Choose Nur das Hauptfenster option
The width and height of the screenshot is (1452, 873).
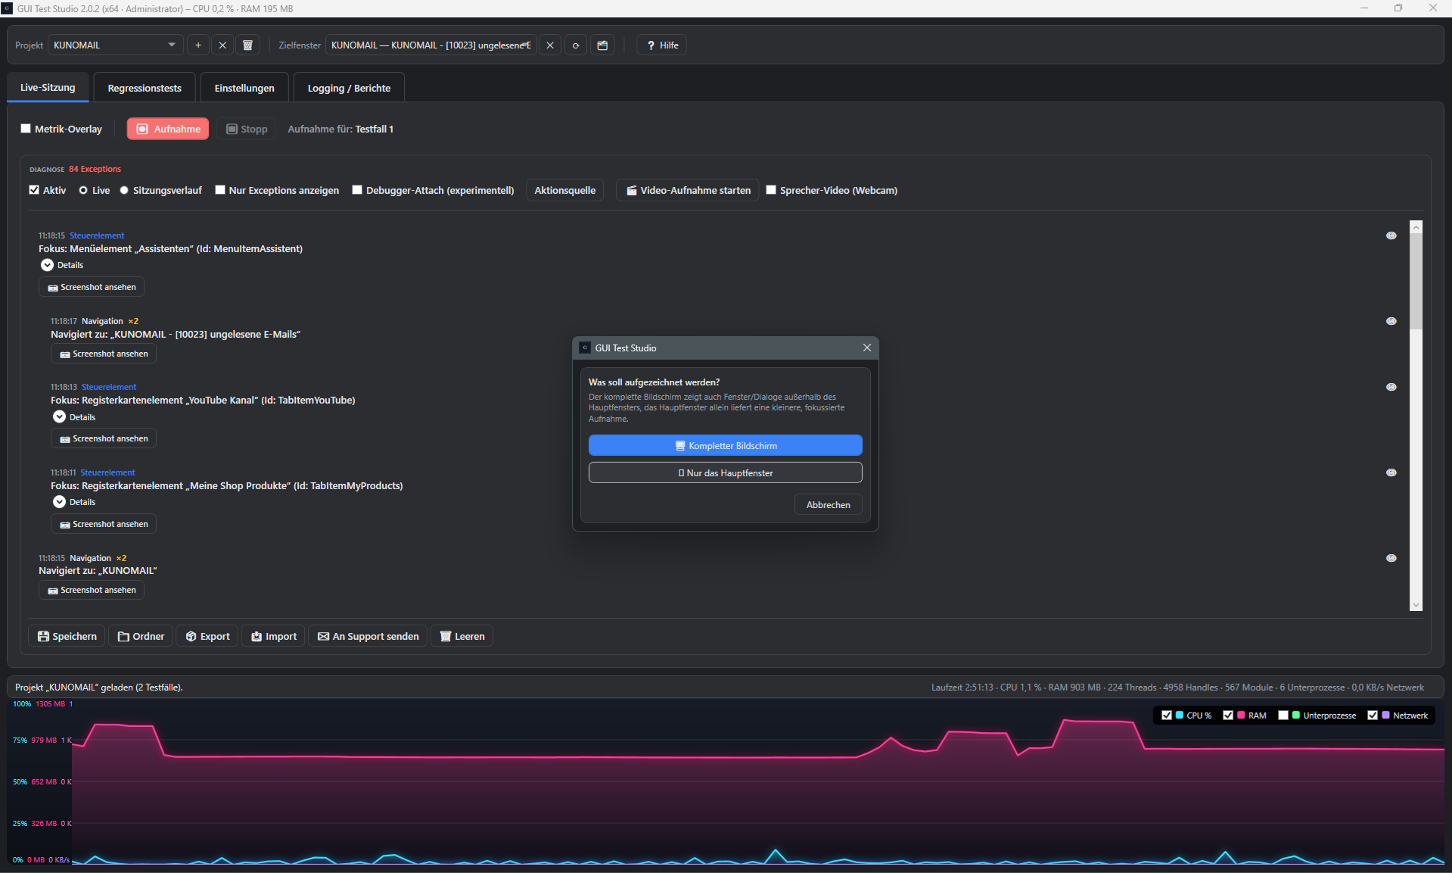[726, 472]
